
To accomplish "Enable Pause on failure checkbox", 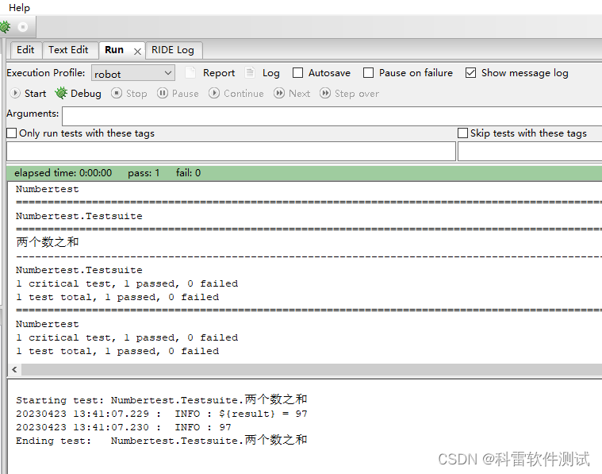I will 369,73.
